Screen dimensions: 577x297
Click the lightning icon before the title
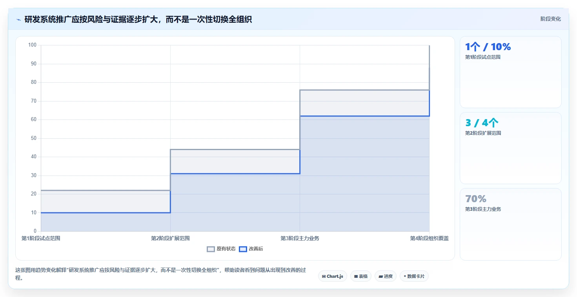[x=18, y=20]
